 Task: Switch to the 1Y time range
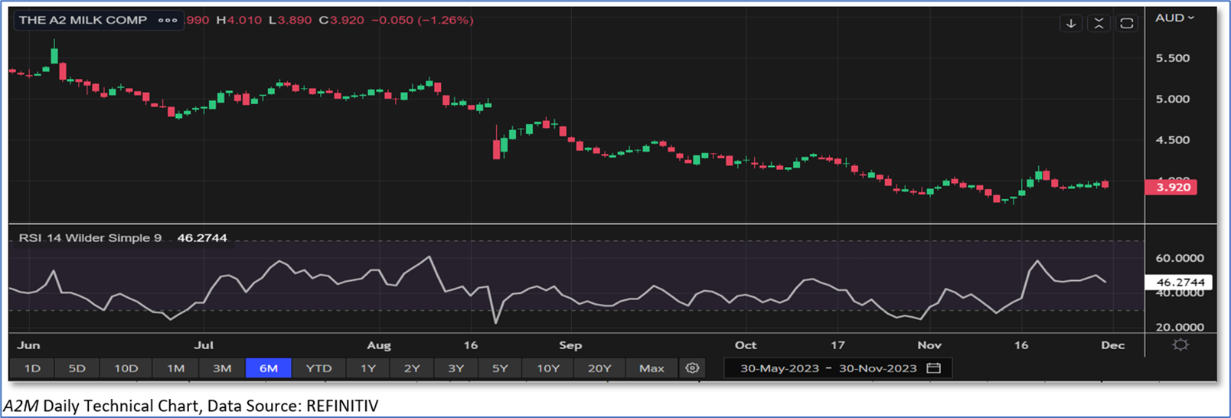(x=368, y=368)
